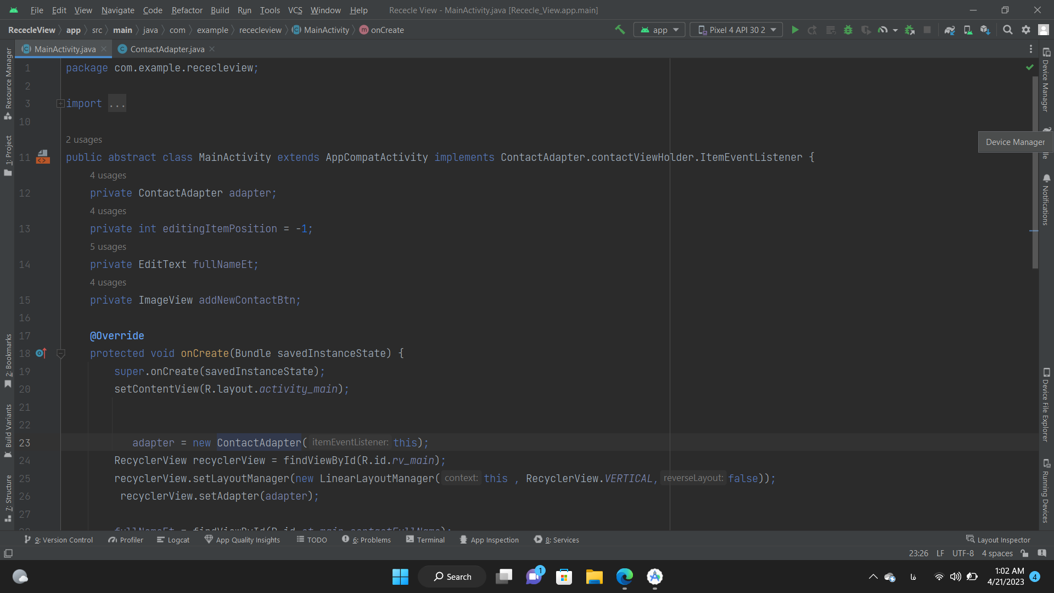Expand the folded import block
The width and height of the screenshot is (1054, 593).
(60, 103)
